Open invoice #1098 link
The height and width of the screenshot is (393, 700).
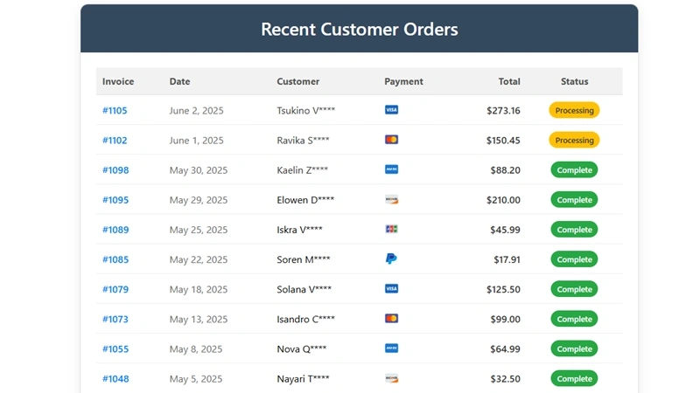[x=115, y=170]
